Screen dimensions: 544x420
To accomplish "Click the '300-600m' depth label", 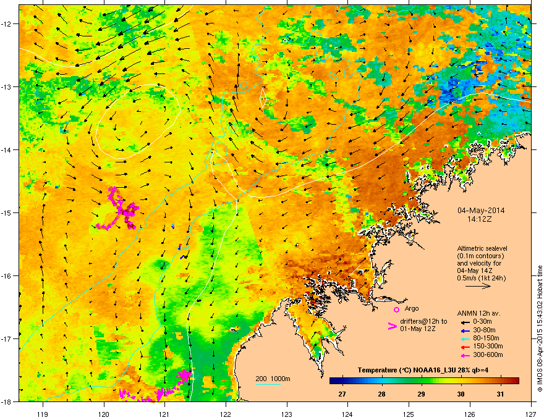I will pos(488,355).
